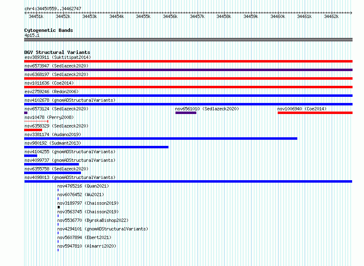
Task: Select nsv3563745 (Chaisson2019) label
Action: click(88, 212)
